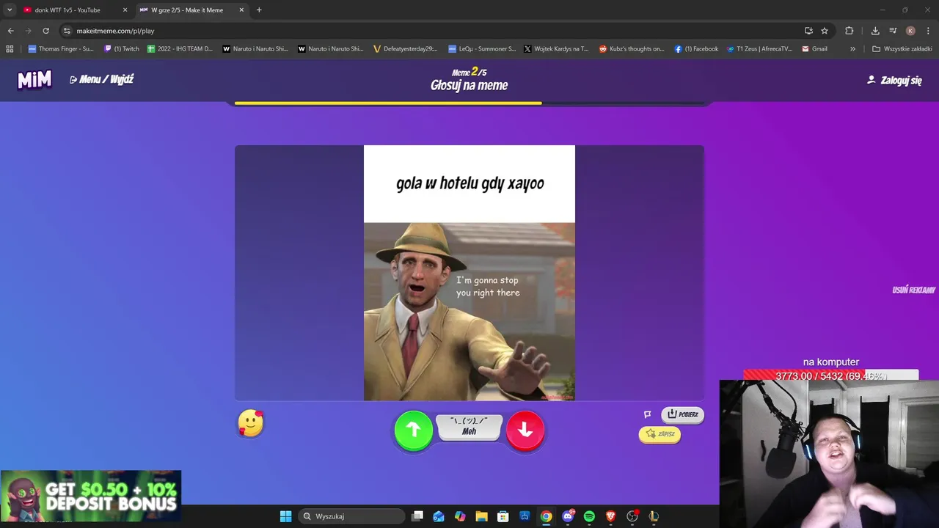Log in via Zaloguj się

pyautogui.click(x=894, y=80)
